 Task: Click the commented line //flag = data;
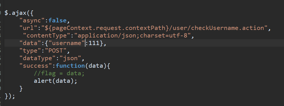click(59, 74)
